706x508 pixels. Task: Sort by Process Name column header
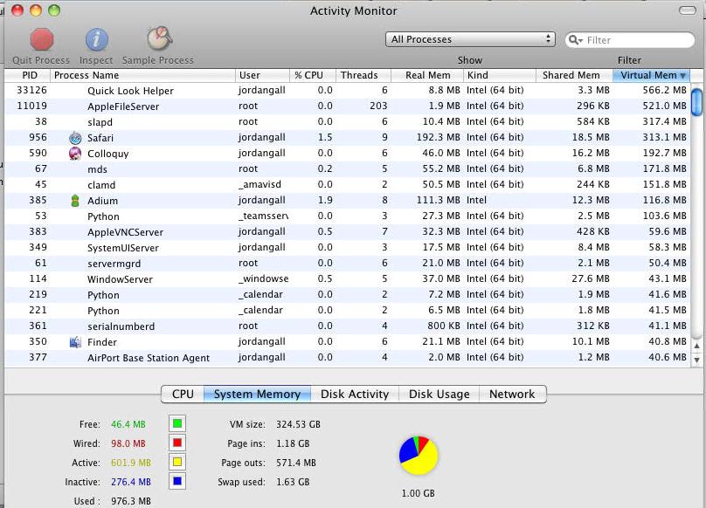[x=142, y=75]
